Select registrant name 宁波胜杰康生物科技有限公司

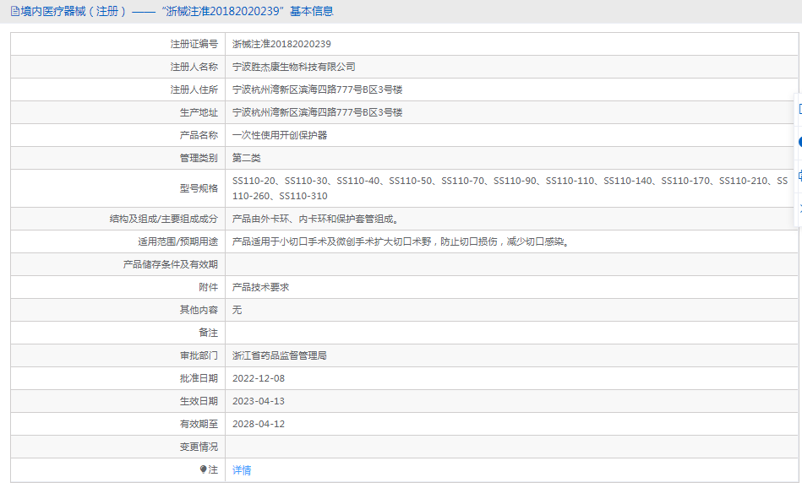coord(293,67)
